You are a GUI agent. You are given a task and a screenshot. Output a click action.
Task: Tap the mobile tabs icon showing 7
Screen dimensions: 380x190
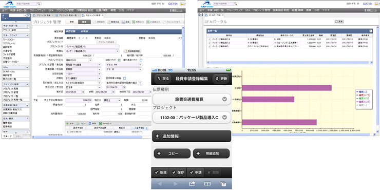tap(223, 184)
